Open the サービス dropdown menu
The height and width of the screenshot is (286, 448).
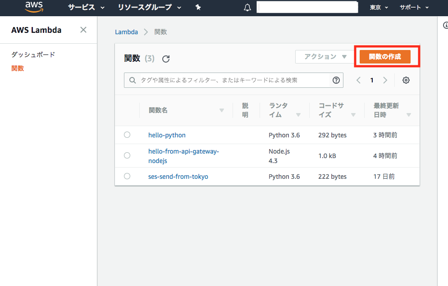(86, 7)
